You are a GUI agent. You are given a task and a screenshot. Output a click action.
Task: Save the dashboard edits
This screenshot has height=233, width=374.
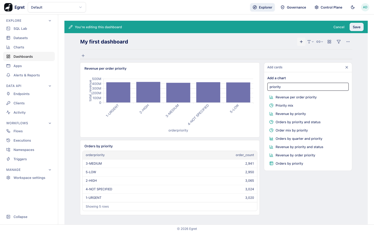pyautogui.click(x=357, y=27)
